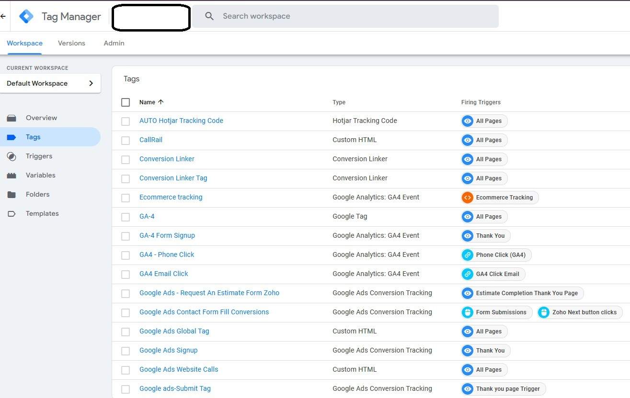Screen dimensions: 630x398
Task: Switch to the Admin tab
Action: (114, 43)
